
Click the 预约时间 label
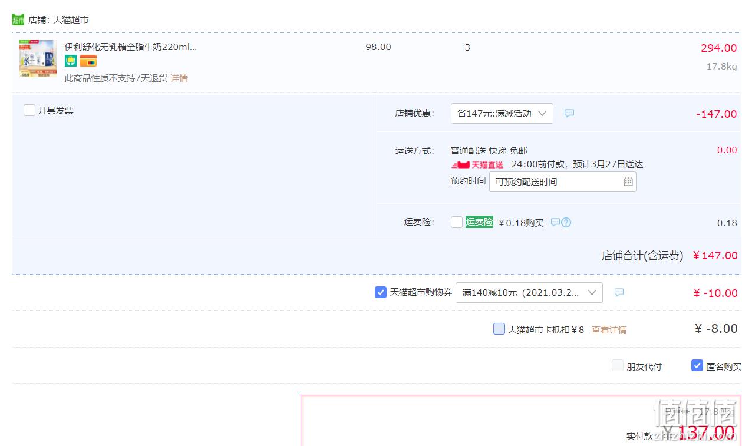(x=468, y=181)
